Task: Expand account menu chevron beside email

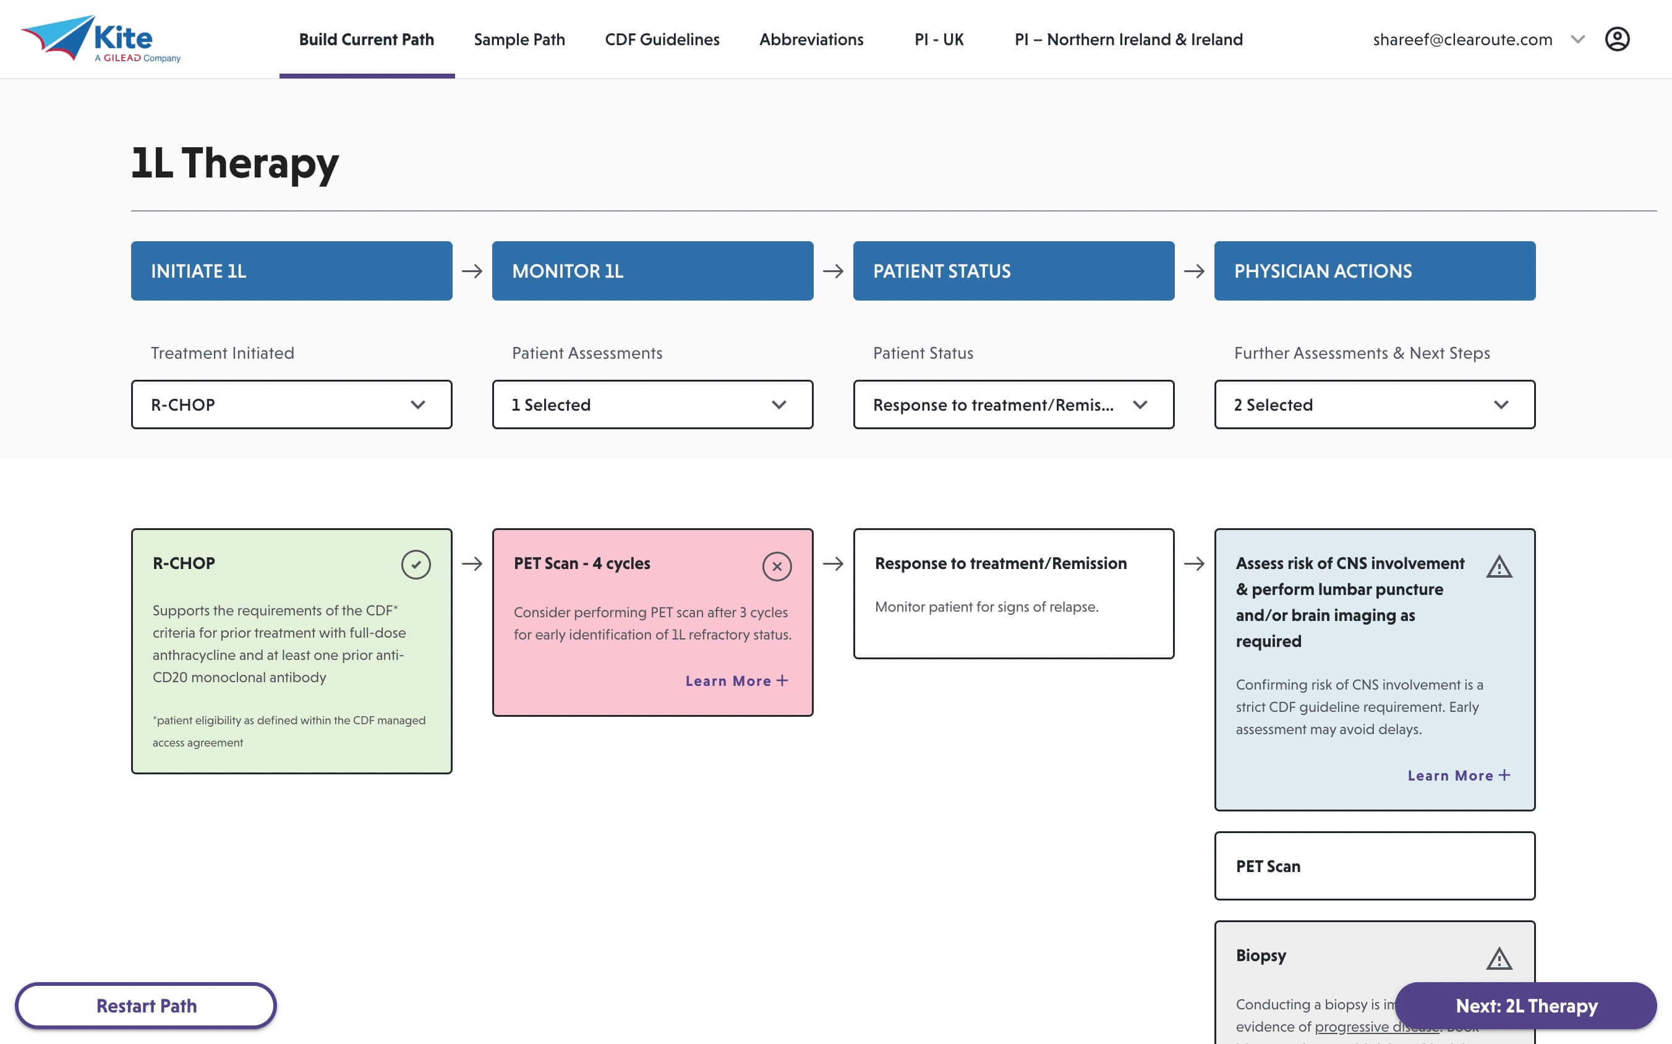Action: pyautogui.click(x=1577, y=40)
